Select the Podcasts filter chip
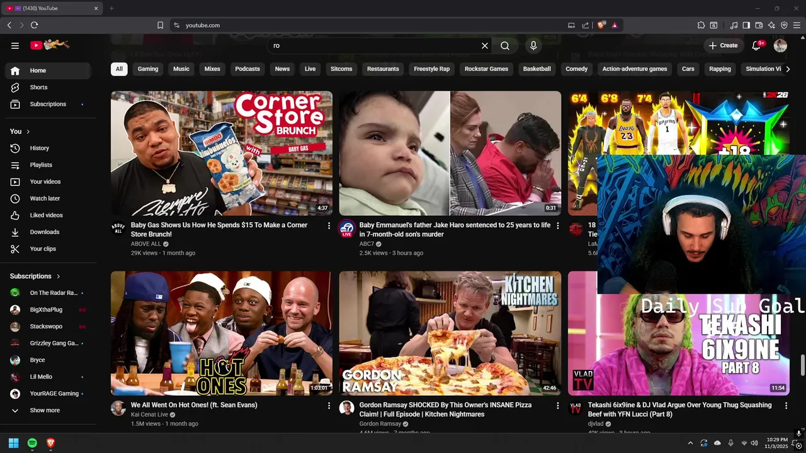 [247, 69]
